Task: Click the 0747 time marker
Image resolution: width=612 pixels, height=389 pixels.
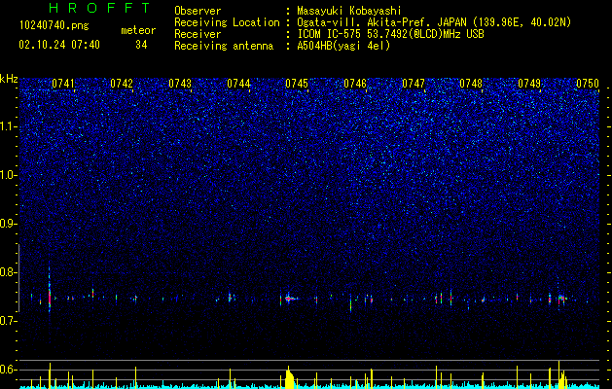Action: [x=414, y=84]
